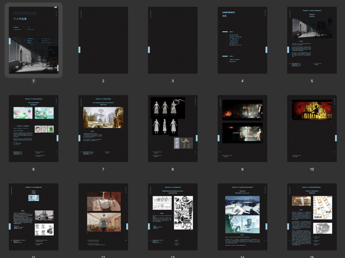Click page number label 7
Viewport: 345px width, 258px height.
click(x=103, y=169)
